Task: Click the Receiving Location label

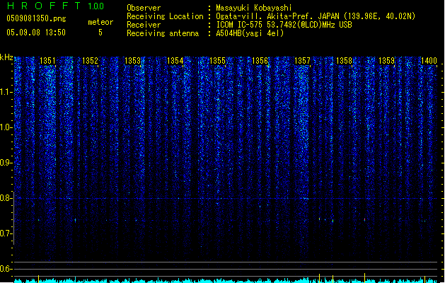Action: 165,16
